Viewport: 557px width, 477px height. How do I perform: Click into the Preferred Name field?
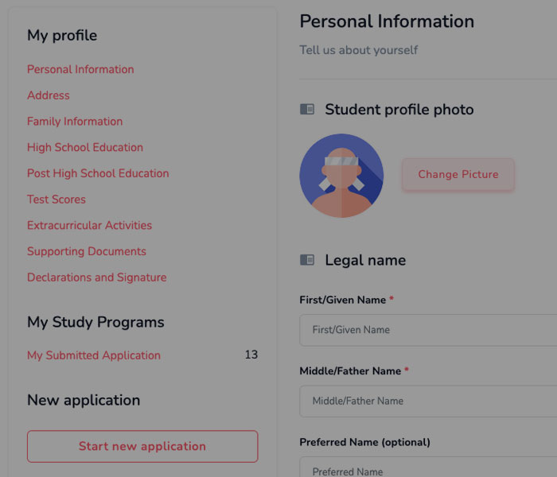click(x=428, y=467)
